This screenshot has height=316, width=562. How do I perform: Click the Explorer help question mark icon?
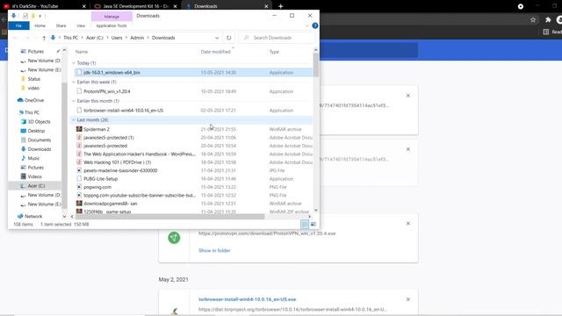click(315, 25)
